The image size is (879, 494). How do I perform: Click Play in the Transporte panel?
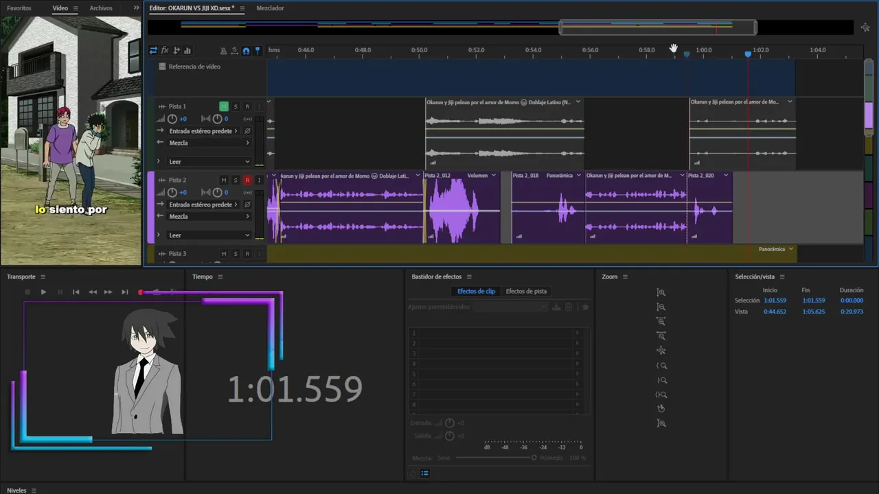[43, 292]
